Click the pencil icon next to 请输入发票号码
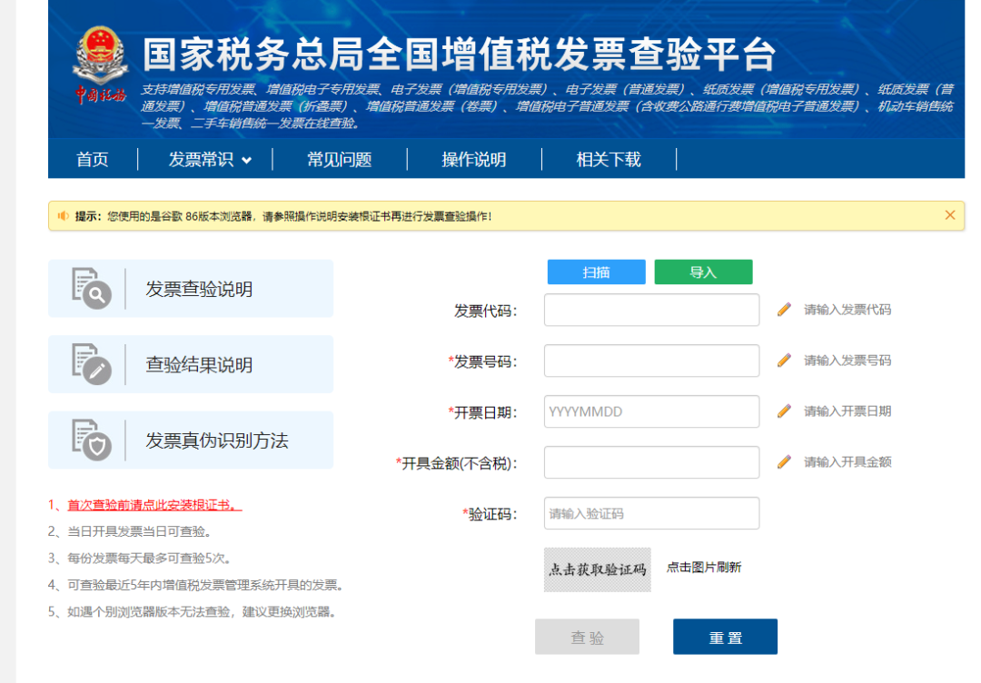The height and width of the screenshot is (683, 981). [x=784, y=361]
